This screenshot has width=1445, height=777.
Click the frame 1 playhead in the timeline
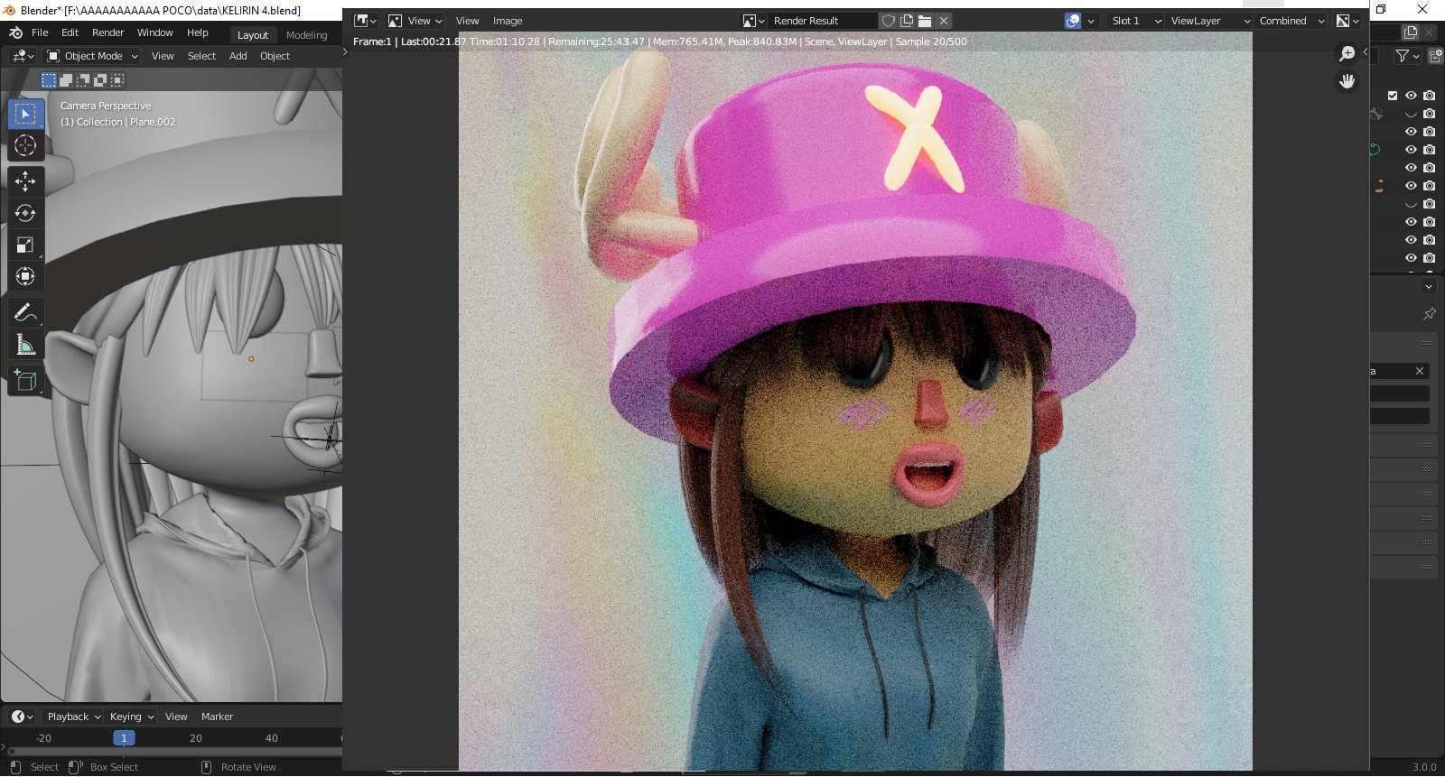(x=124, y=738)
